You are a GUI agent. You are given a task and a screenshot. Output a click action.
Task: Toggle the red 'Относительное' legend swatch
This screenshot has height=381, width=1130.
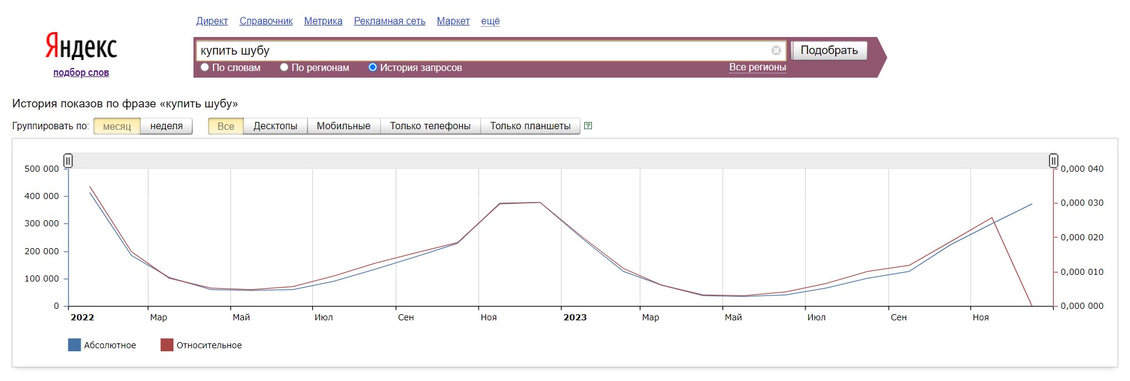(167, 345)
